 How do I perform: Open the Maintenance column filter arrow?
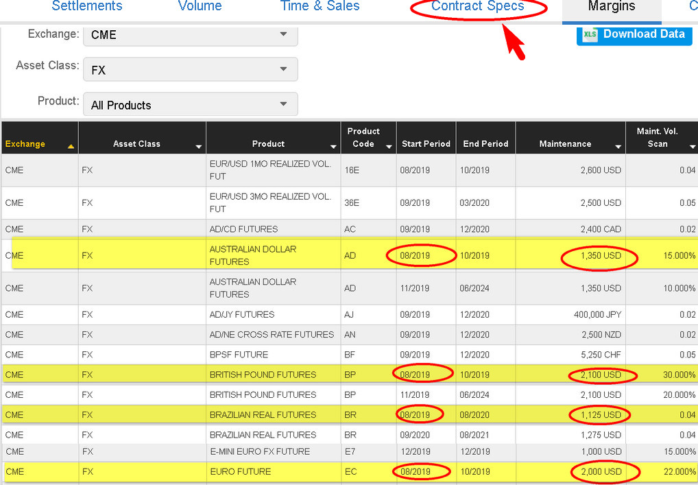[618, 147]
